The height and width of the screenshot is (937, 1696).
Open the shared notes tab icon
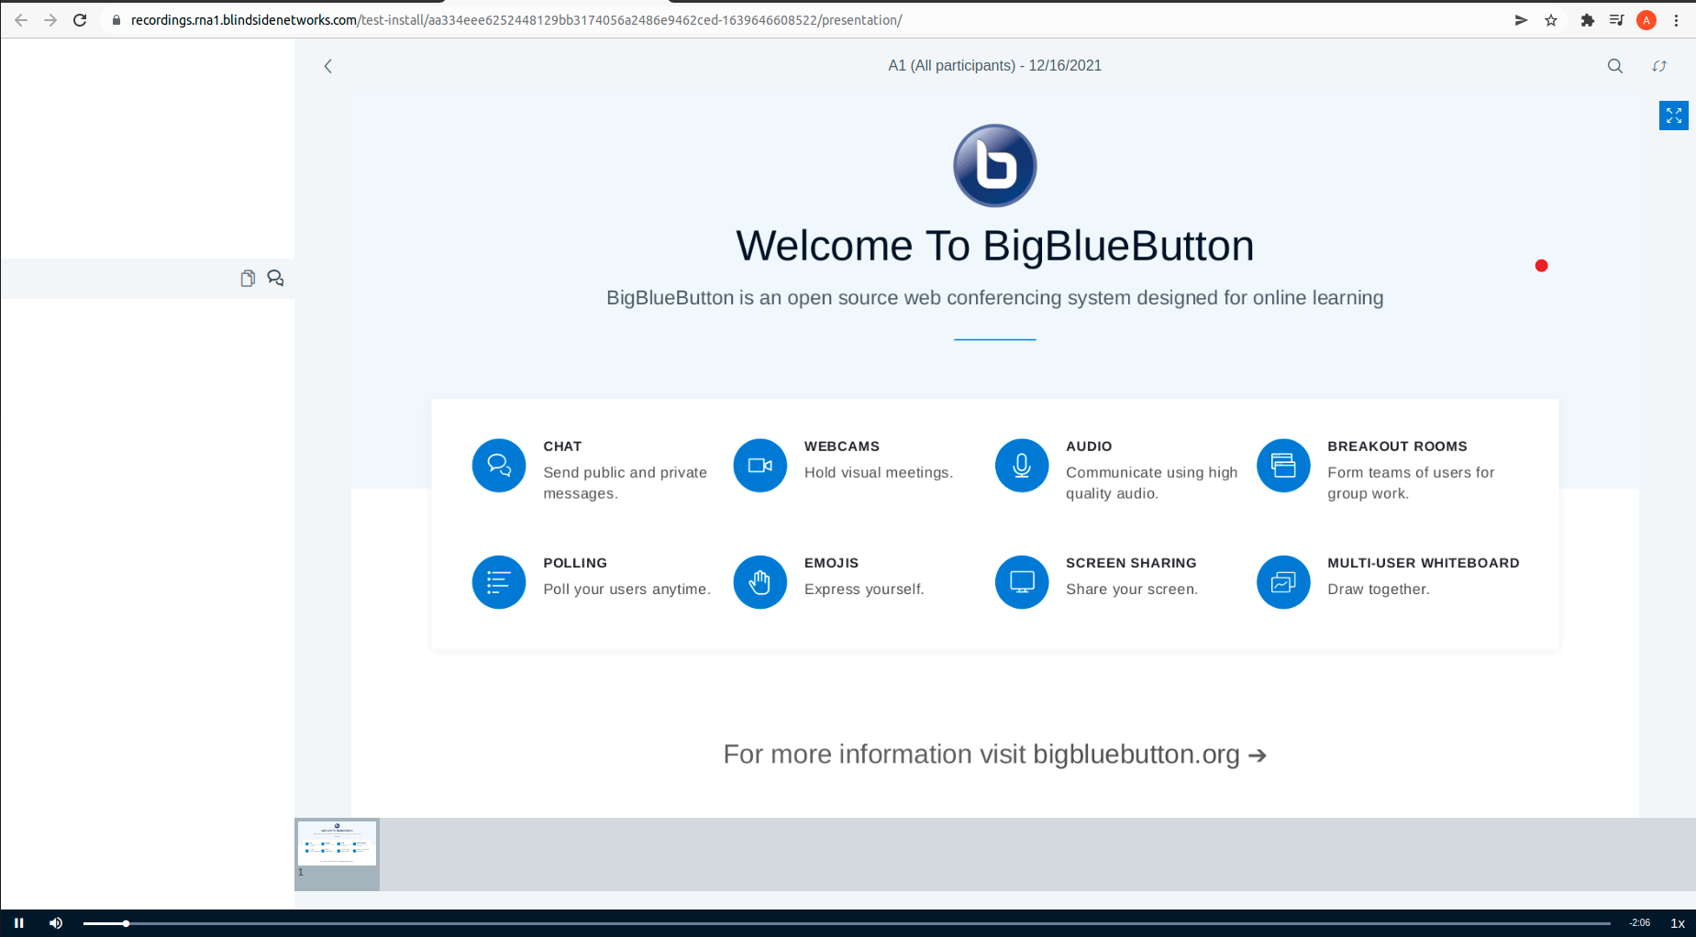(248, 279)
